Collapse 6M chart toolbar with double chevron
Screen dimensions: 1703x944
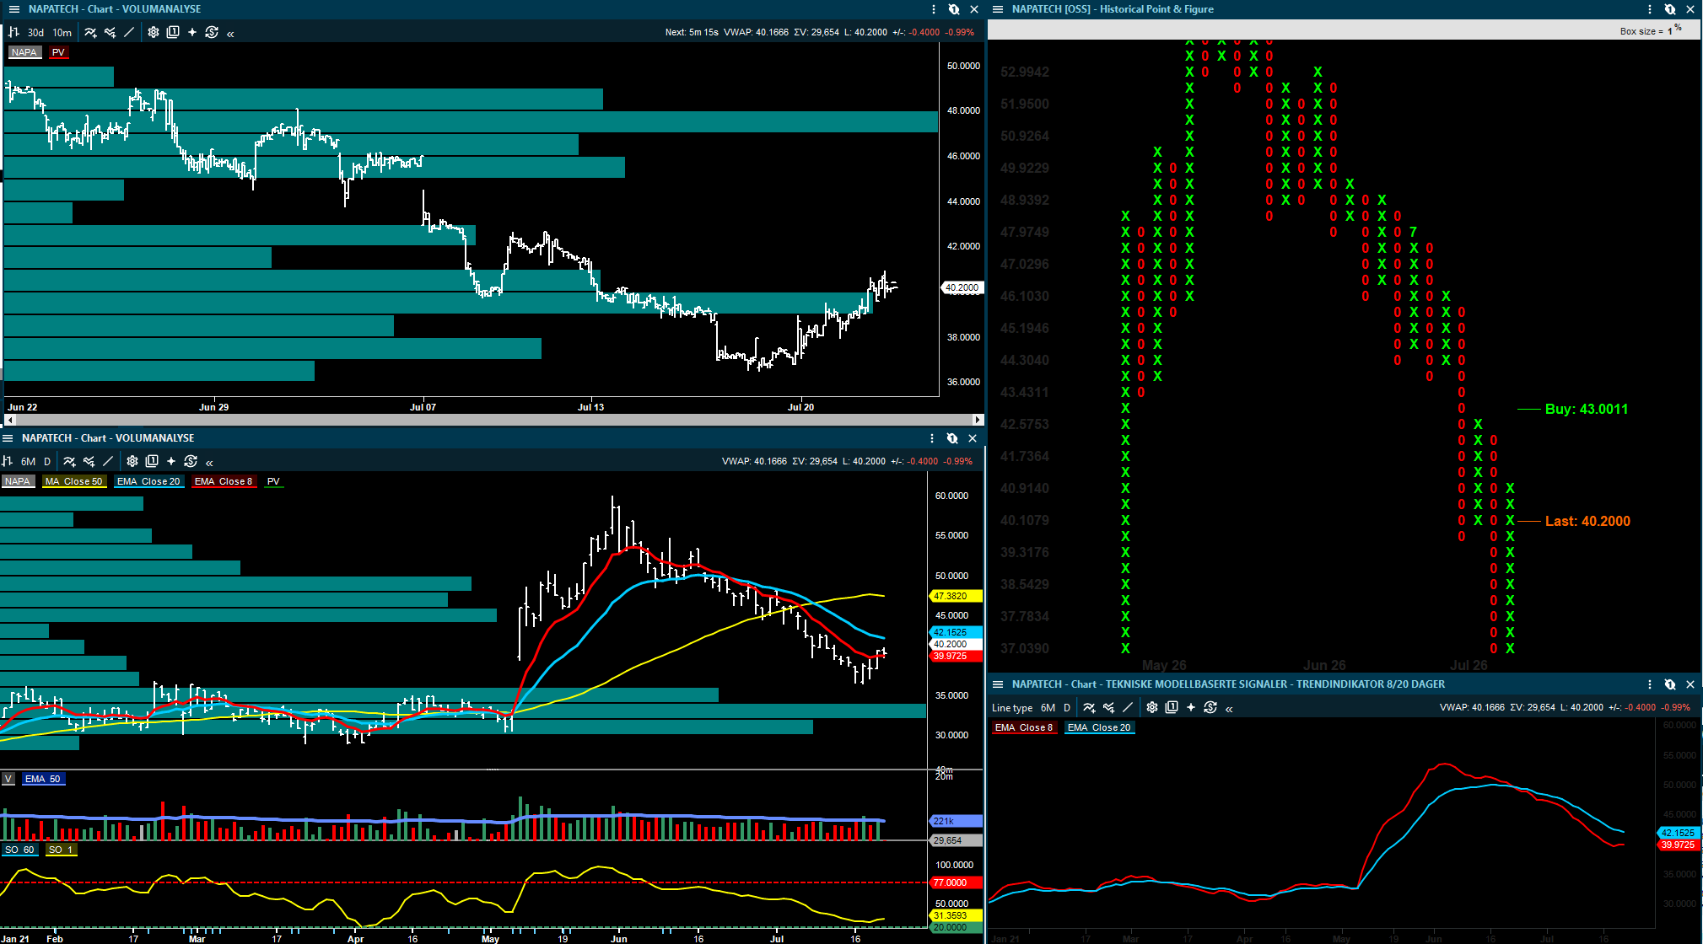coord(209,463)
